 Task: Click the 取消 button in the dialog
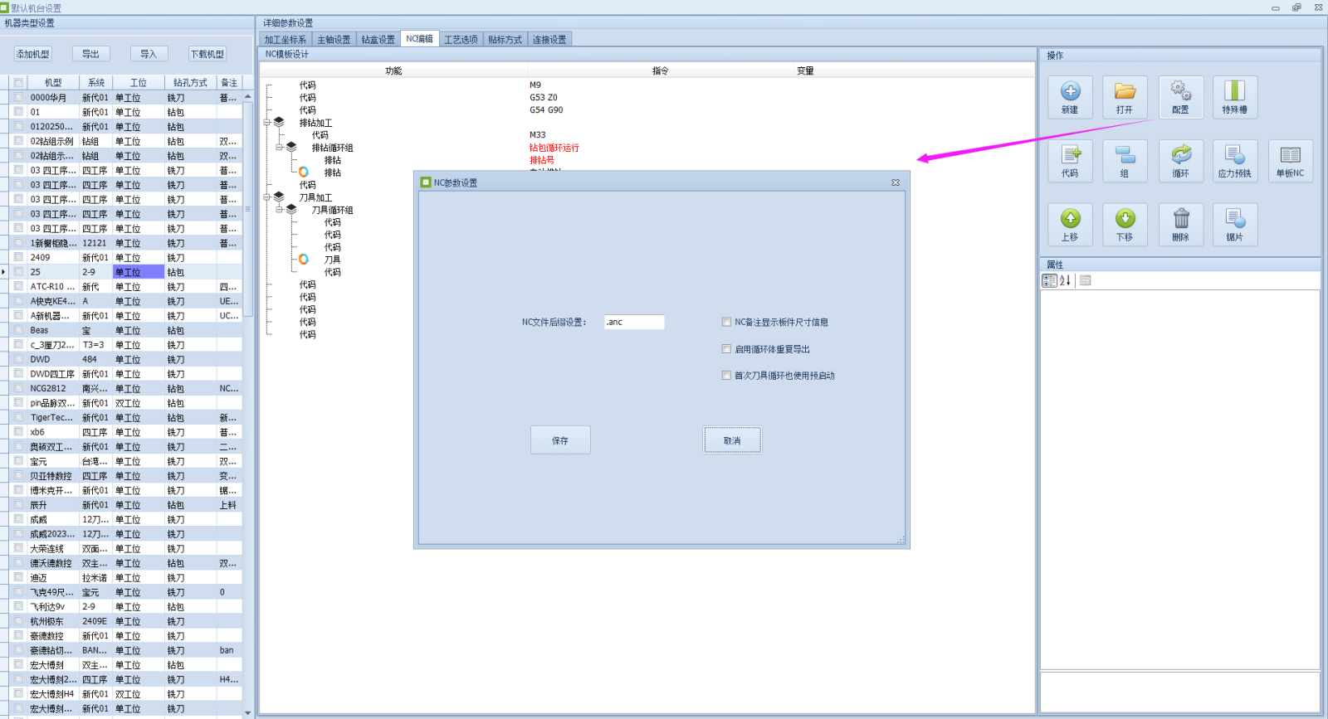(x=732, y=440)
